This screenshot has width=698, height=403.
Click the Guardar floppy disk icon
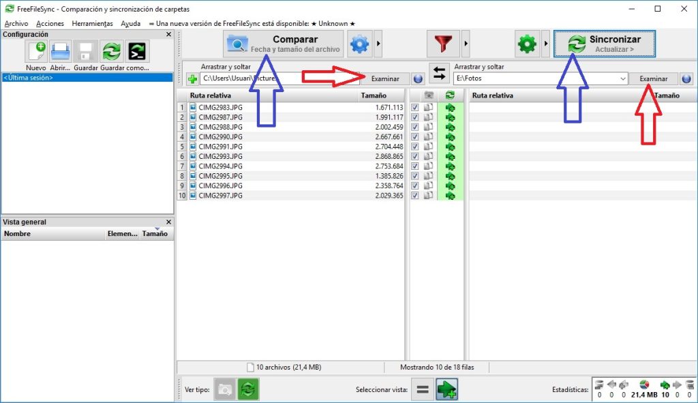click(x=85, y=52)
